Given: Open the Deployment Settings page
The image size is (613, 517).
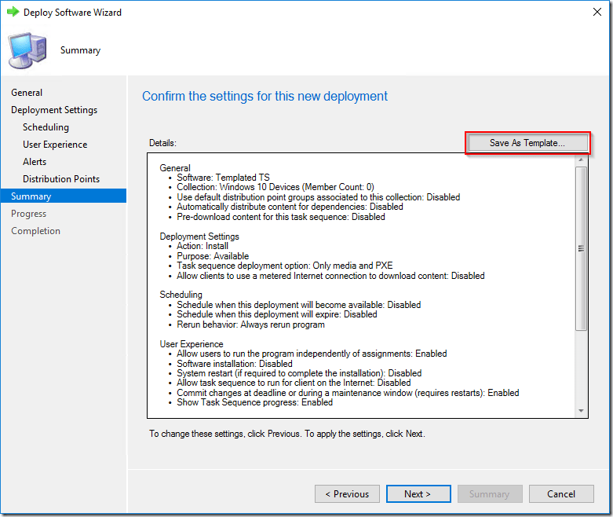Looking at the screenshot, I should click(54, 110).
